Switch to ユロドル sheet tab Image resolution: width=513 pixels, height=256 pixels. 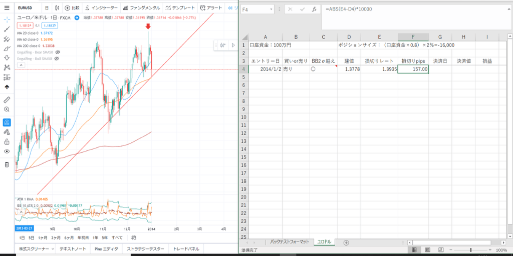pyautogui.click(x=325, y=242)
